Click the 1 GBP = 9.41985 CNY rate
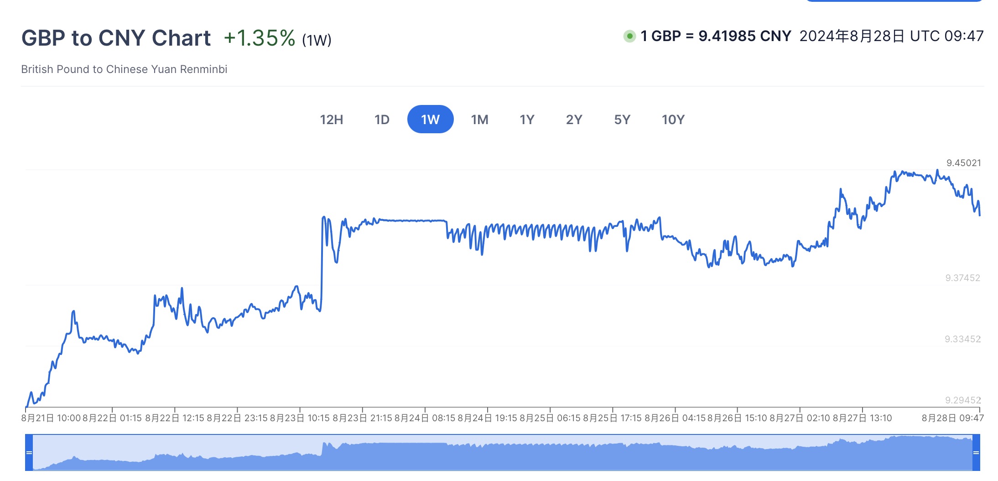This screenshot has width=998, height=481. pyautogui.click(x=715, y=36)
